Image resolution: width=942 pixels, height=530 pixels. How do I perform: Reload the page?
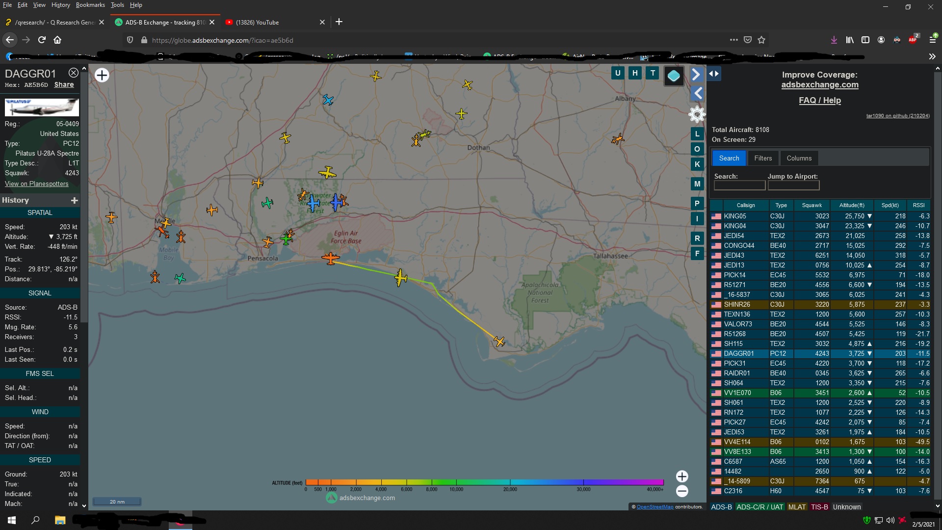click(42, 40)
